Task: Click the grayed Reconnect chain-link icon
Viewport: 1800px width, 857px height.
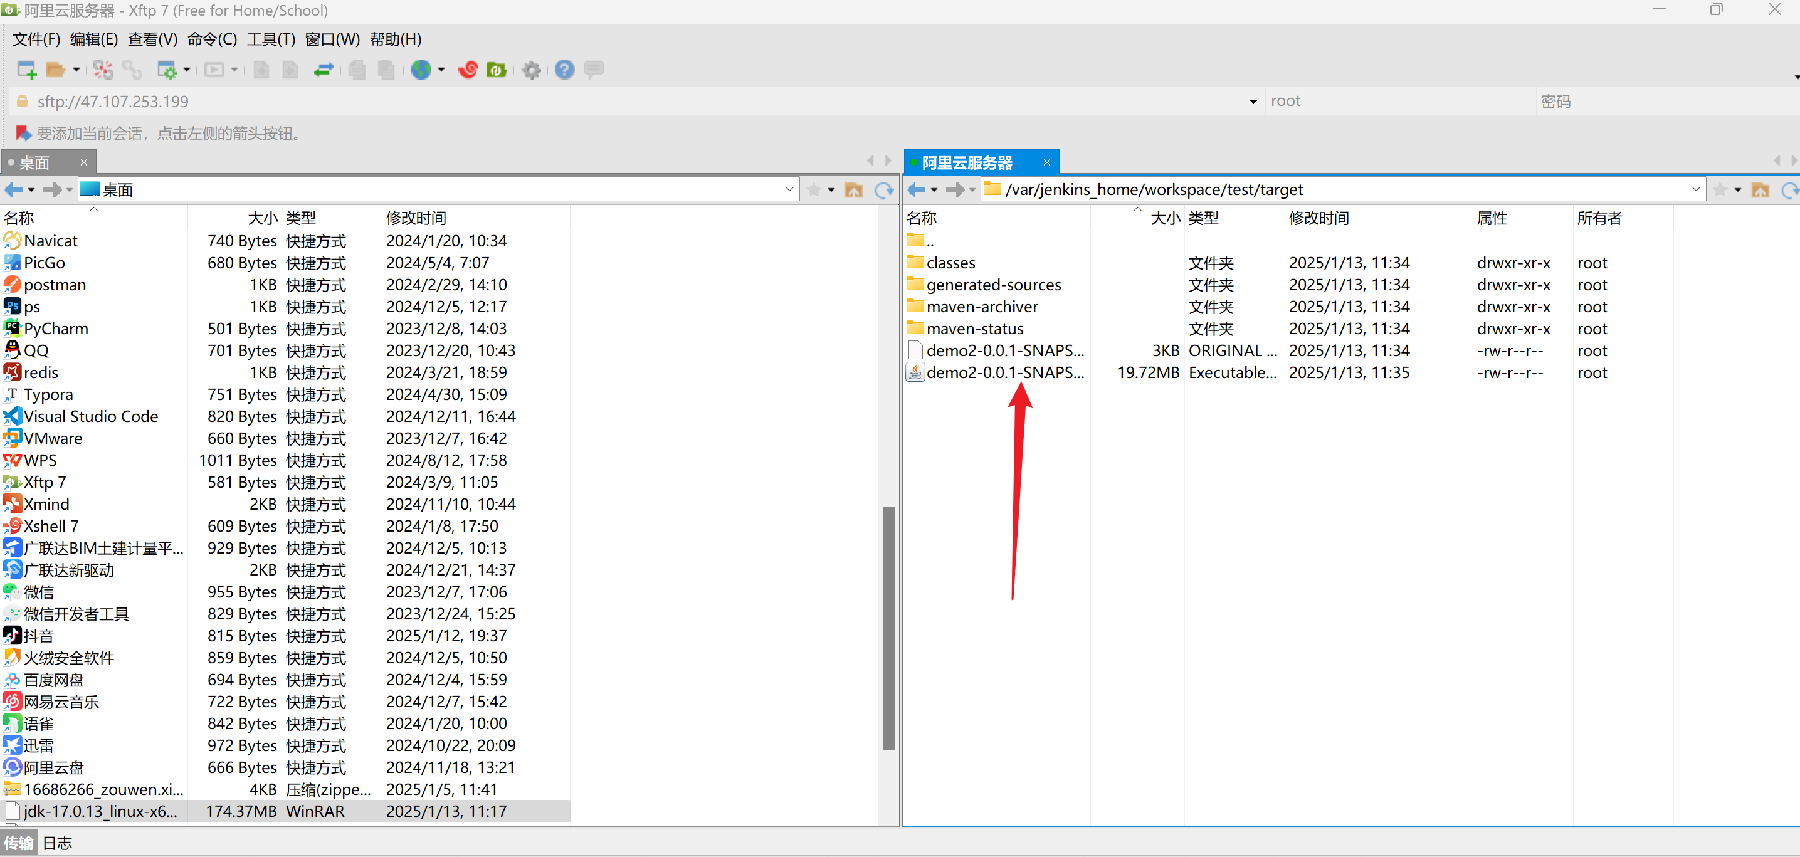Action: coord(132,69)
